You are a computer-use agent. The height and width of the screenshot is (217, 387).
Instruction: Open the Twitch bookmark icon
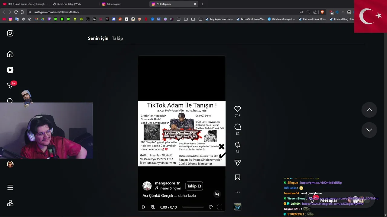pos(49,19)
